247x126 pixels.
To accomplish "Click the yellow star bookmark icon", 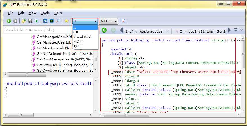I will (66, 21).
